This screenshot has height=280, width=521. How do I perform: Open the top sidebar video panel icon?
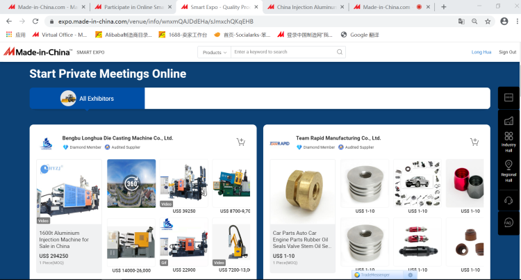click(x=508, y=97)
